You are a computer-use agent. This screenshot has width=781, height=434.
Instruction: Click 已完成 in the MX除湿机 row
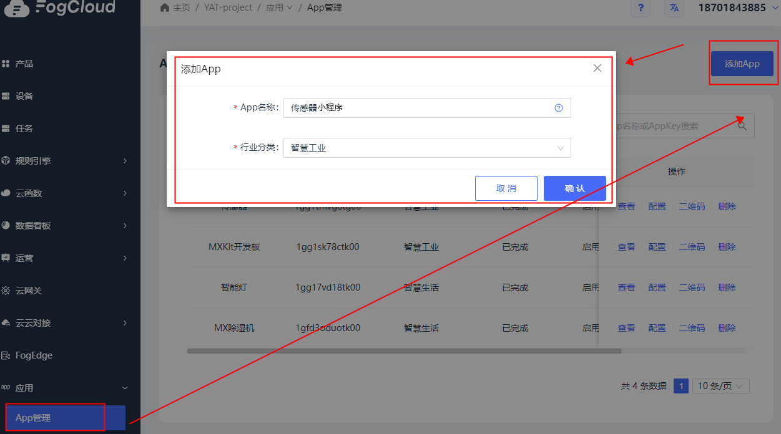click(x=515, y=328)
